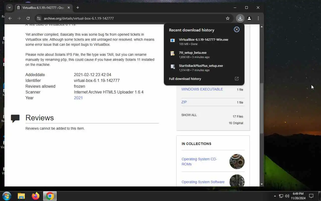Open the WINDOWS EXECUTABLE download link
321x201 pixels.
202,89
